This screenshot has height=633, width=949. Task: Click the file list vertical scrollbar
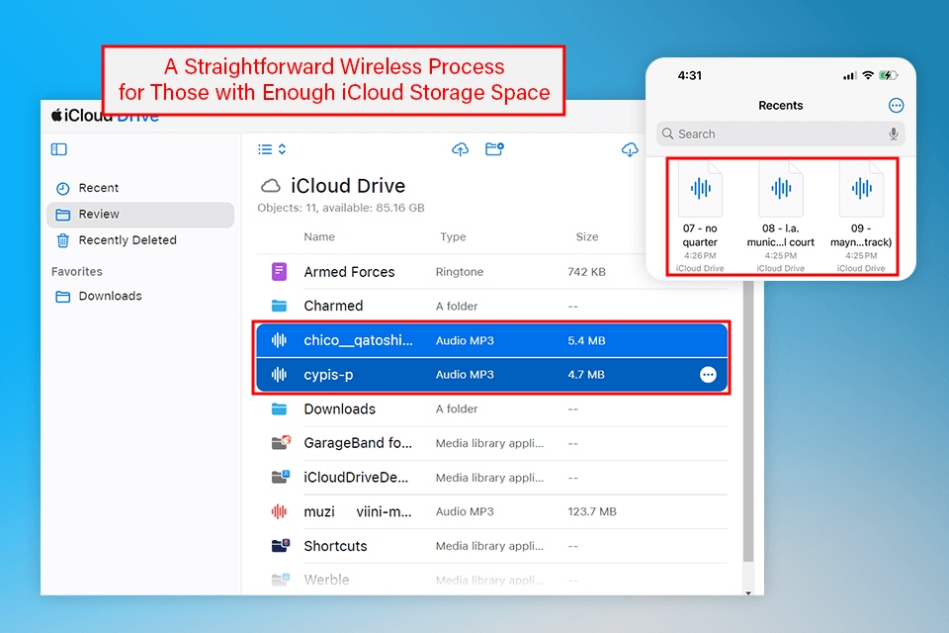pos(748,421)
